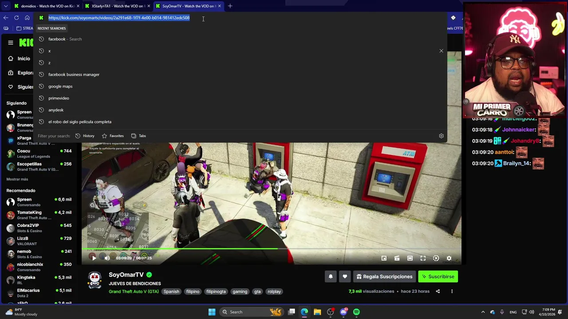Click Mostrar más under Siguiendo
The width and height of the screenshot is (568, 319).
pyautogui.click(x=17, y=179)
